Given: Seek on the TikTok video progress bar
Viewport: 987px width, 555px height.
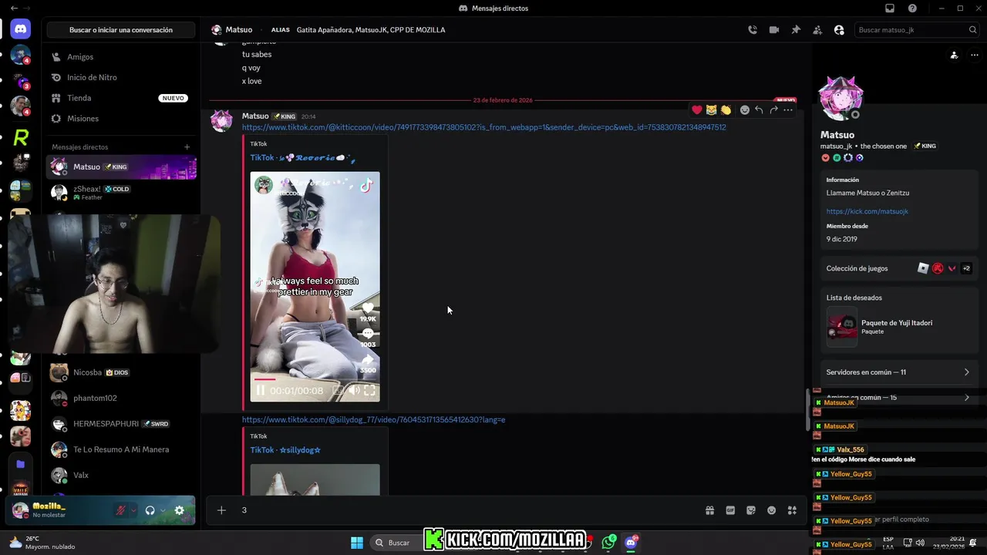Looking at the screenshot, I should (315, 379).
